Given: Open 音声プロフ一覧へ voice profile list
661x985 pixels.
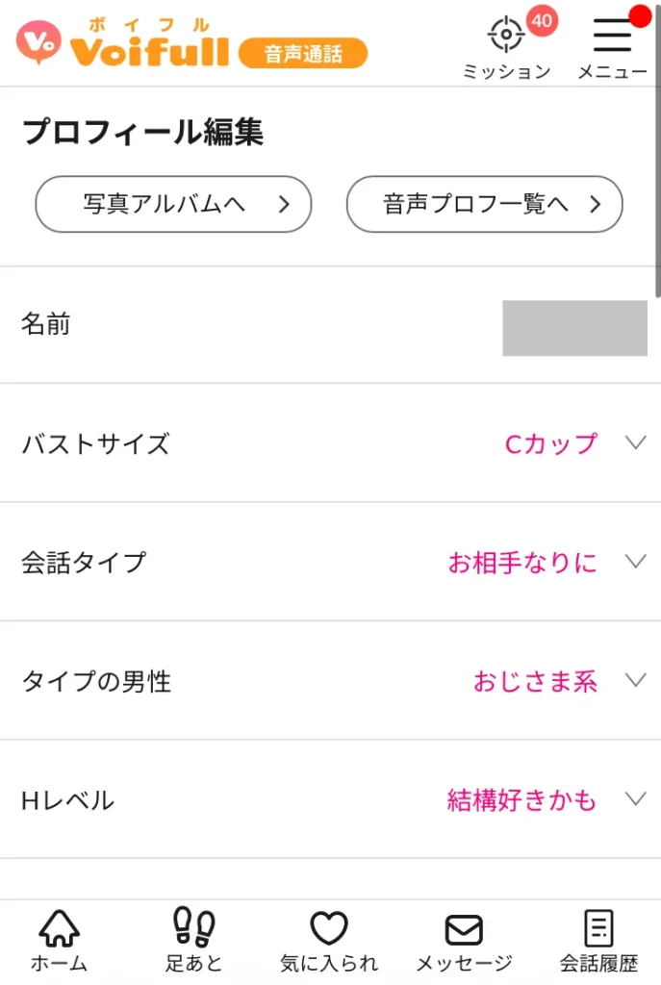Looking at the screenshot, I should pos(485,204).
